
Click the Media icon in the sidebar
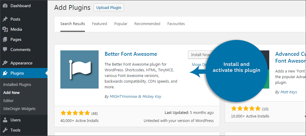[x=5, y=29]
